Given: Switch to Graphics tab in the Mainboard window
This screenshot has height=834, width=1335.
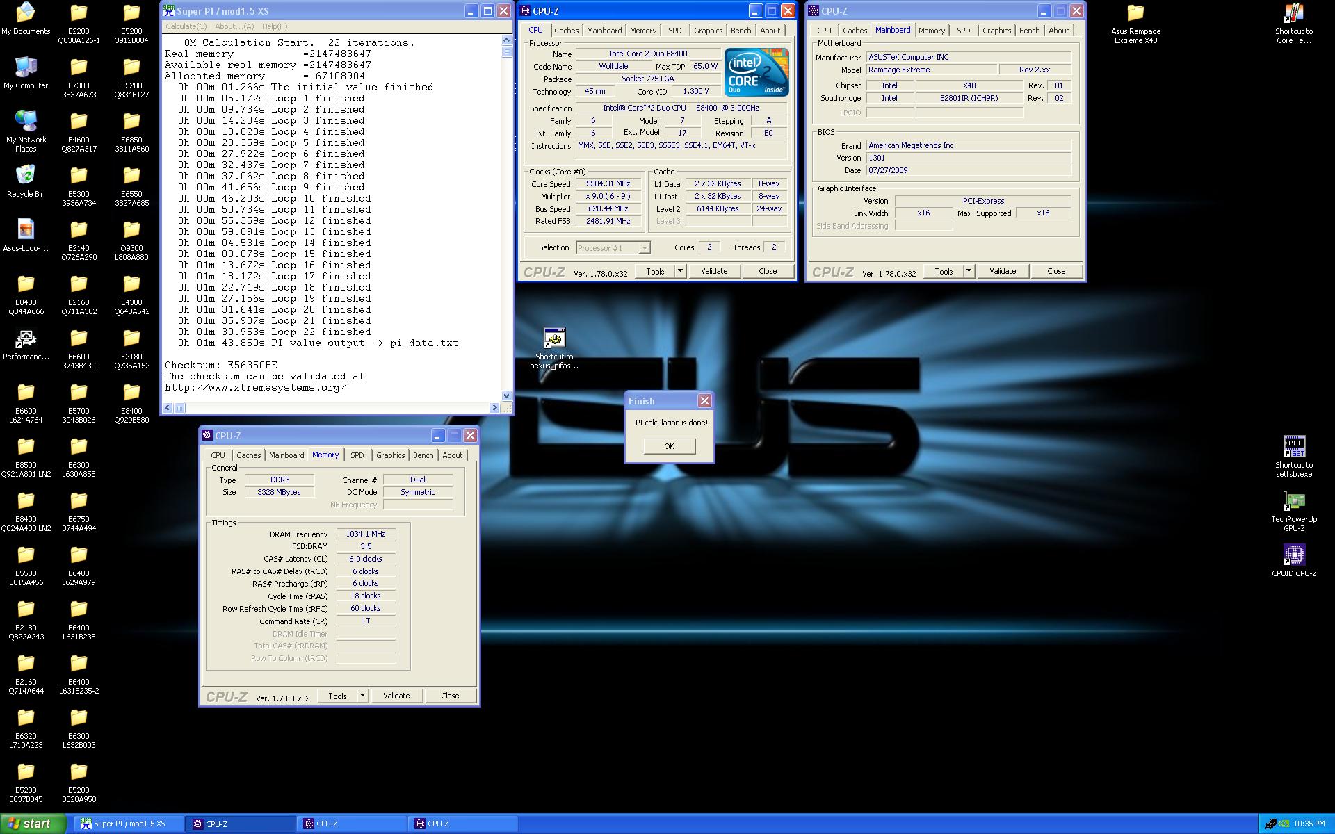Looking at the screenshot, I should coord(996,31).
